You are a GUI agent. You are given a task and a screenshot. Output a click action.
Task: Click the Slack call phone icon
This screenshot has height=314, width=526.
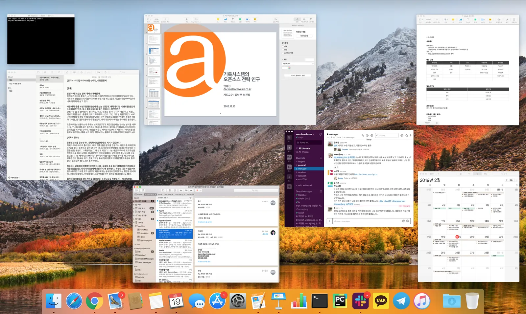(363, 135)
